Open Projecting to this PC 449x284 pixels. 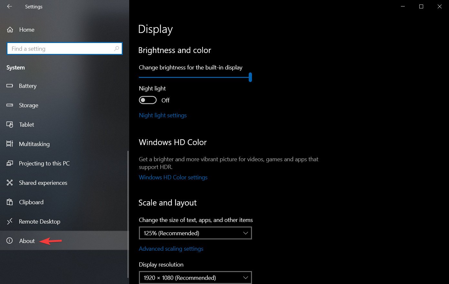[64, 163]
